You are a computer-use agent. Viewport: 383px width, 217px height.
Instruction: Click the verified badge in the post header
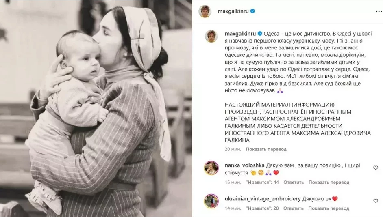[252, 11]
